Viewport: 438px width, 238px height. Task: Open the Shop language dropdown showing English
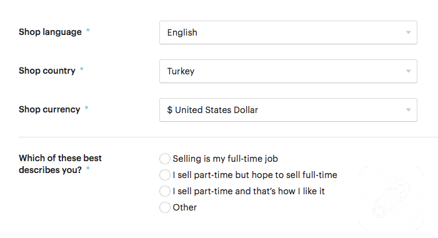288,32
